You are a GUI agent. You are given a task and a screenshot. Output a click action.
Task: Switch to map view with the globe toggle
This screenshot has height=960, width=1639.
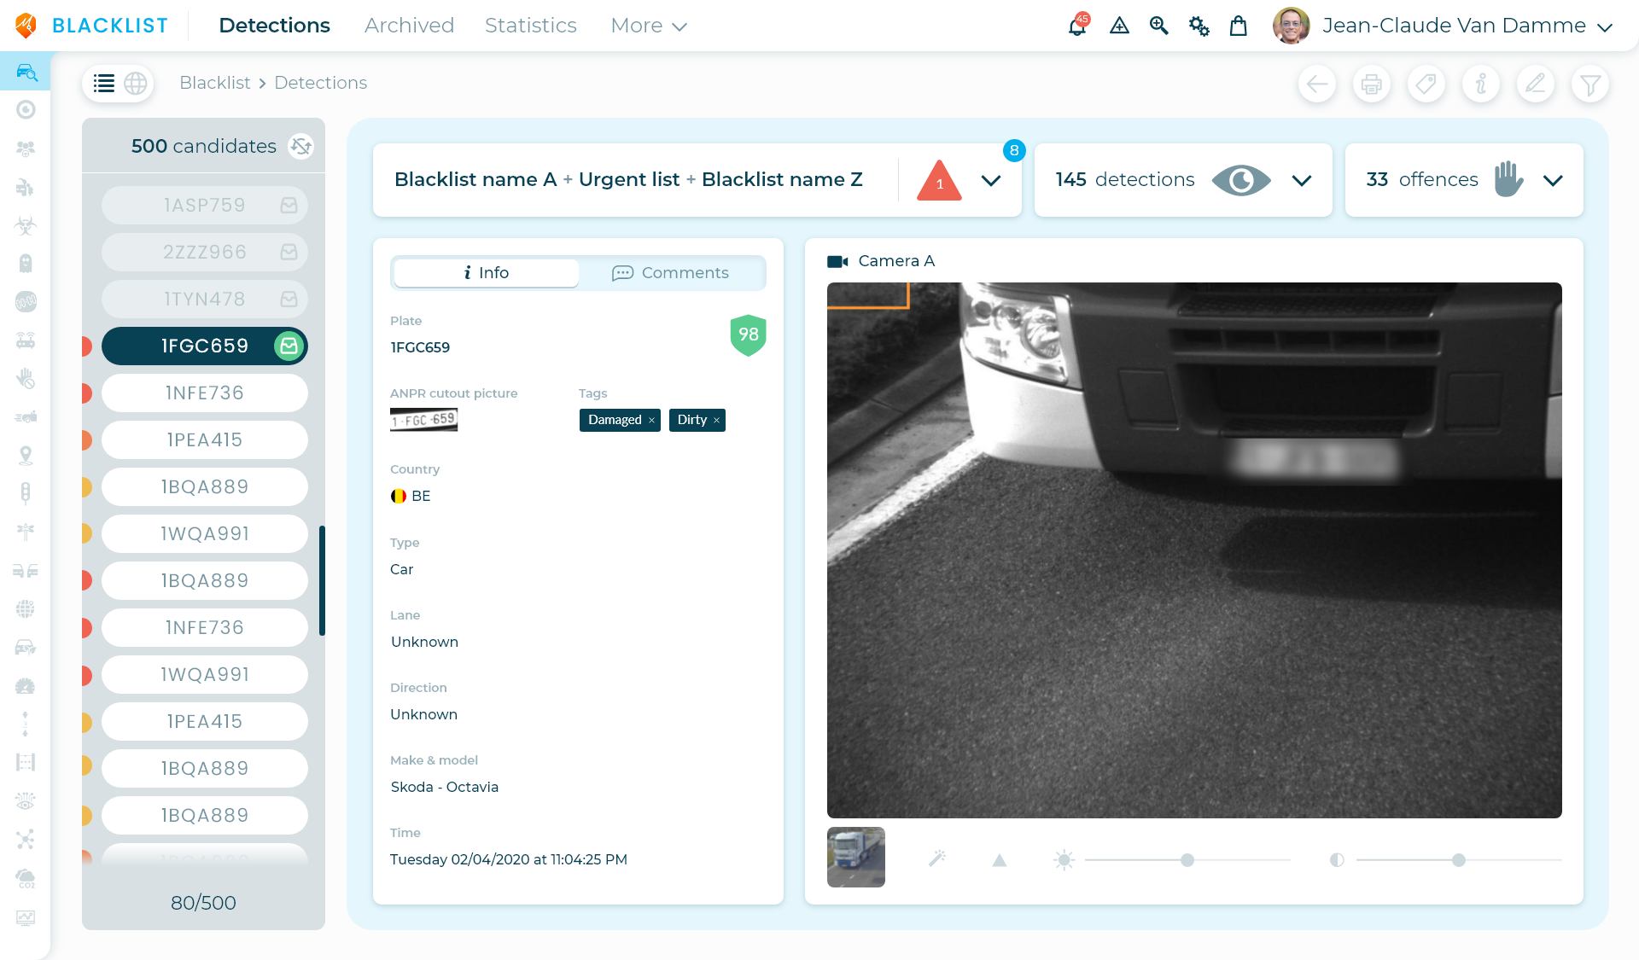[x=134, y=83]
